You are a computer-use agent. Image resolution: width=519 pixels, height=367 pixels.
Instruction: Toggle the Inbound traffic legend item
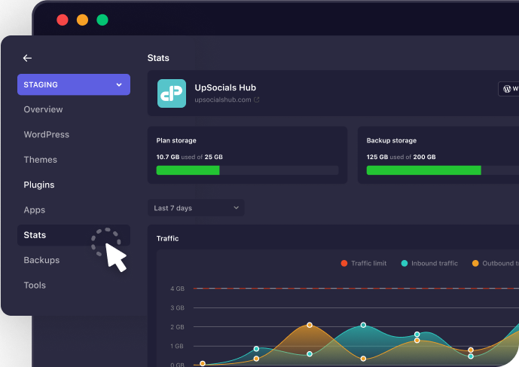pos(429,263)
